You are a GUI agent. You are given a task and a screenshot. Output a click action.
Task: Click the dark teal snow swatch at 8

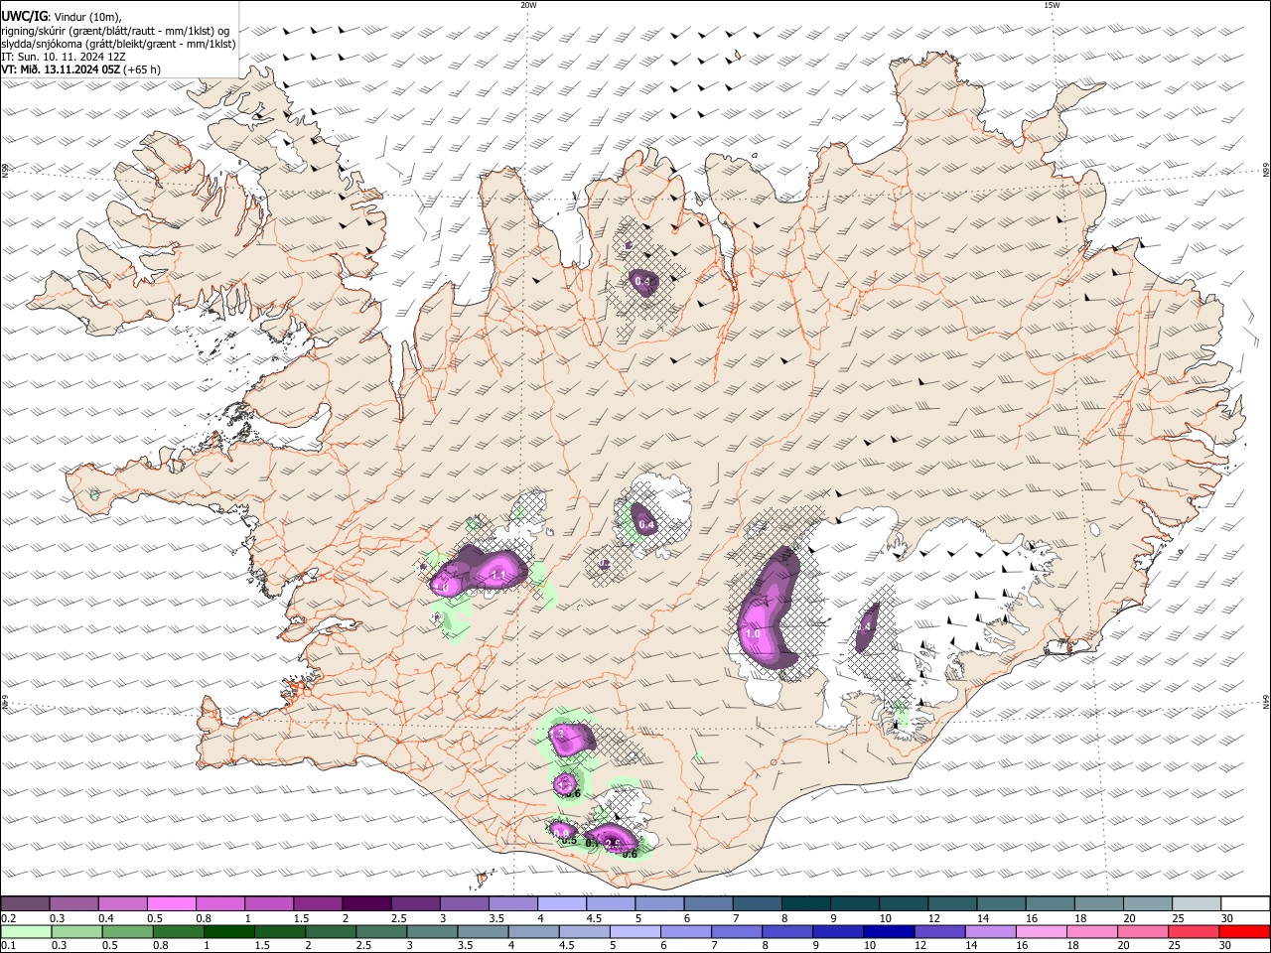805,904
